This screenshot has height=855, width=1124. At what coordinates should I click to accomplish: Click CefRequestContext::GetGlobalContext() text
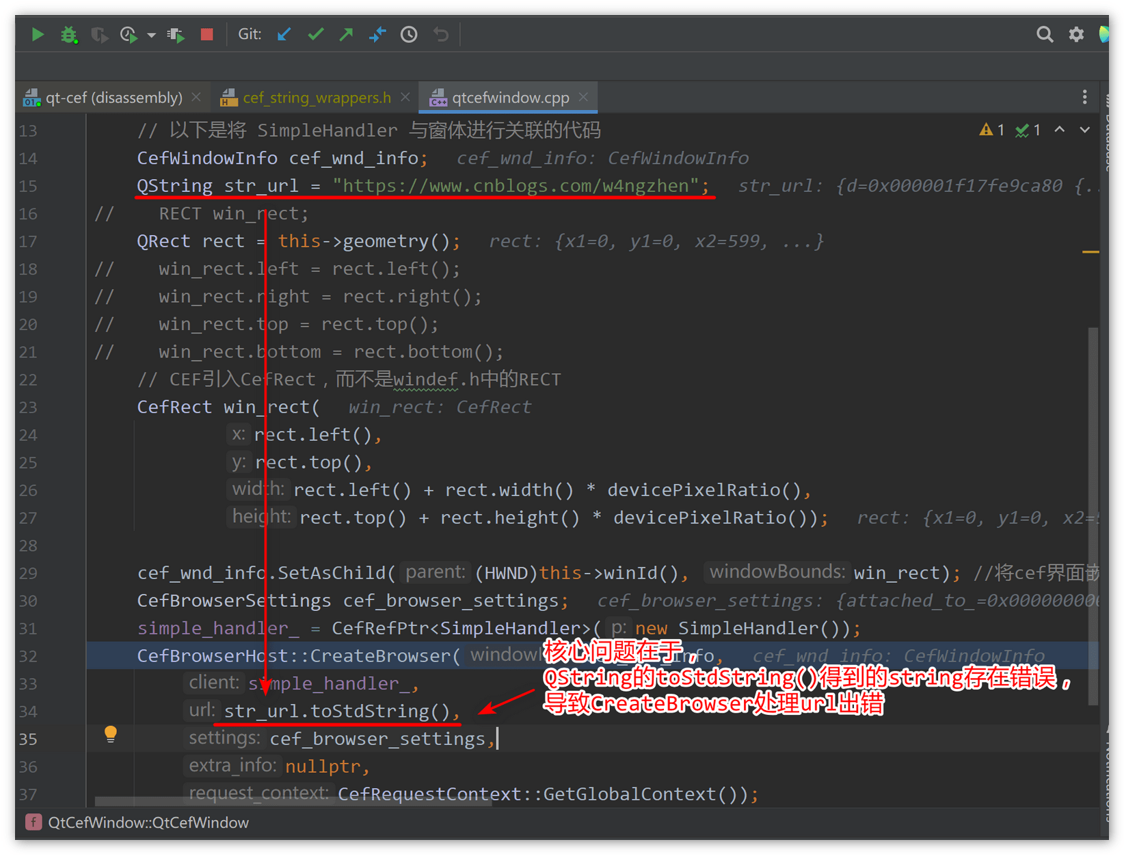(x=543, y=794)
